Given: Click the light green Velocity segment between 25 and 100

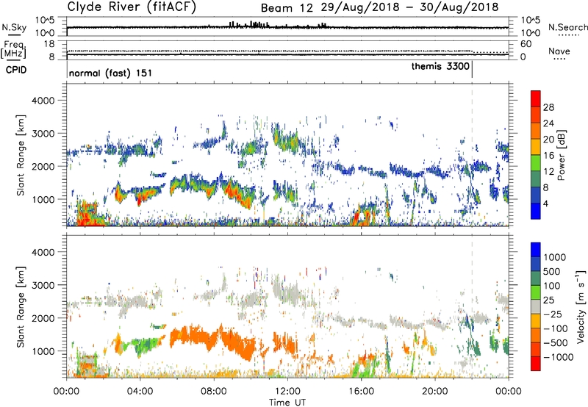Looking at the screenshot, I should tap(536, 292).
